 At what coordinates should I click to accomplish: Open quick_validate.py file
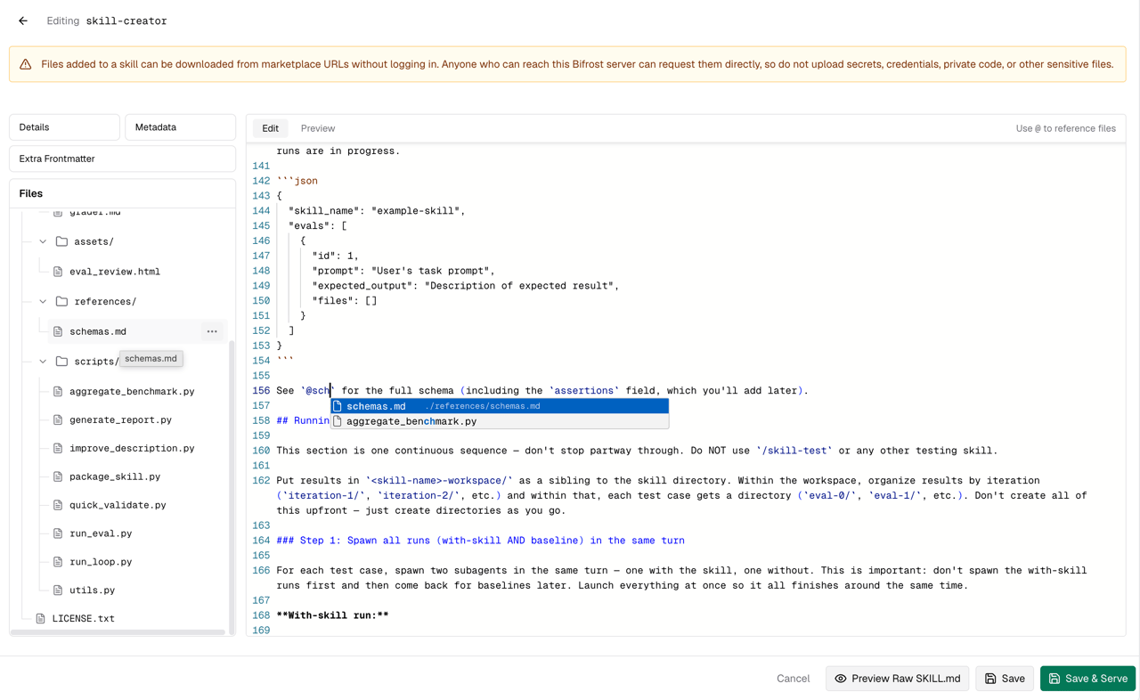tap(118, 505)
